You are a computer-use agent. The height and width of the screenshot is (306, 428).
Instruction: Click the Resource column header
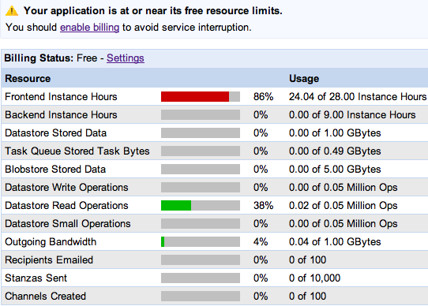click(x=28, y=79)
